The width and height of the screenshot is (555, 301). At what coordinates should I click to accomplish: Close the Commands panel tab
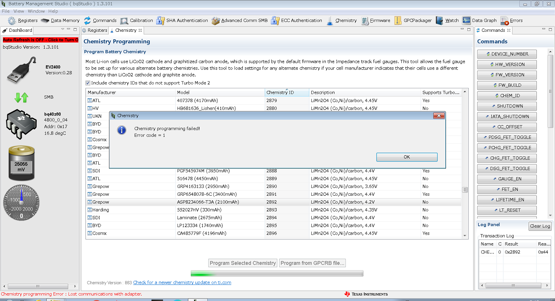point(509,31)
